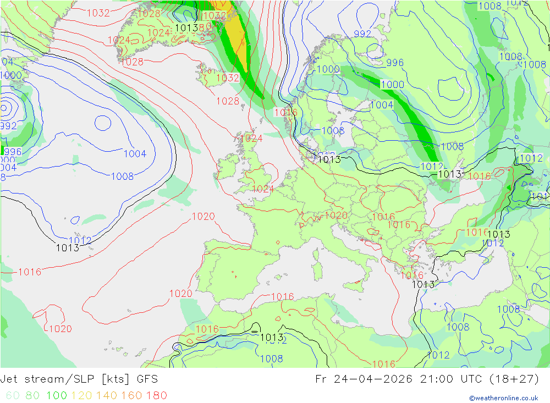Click the 992 label of the Newfoundland low

(8, 126)
